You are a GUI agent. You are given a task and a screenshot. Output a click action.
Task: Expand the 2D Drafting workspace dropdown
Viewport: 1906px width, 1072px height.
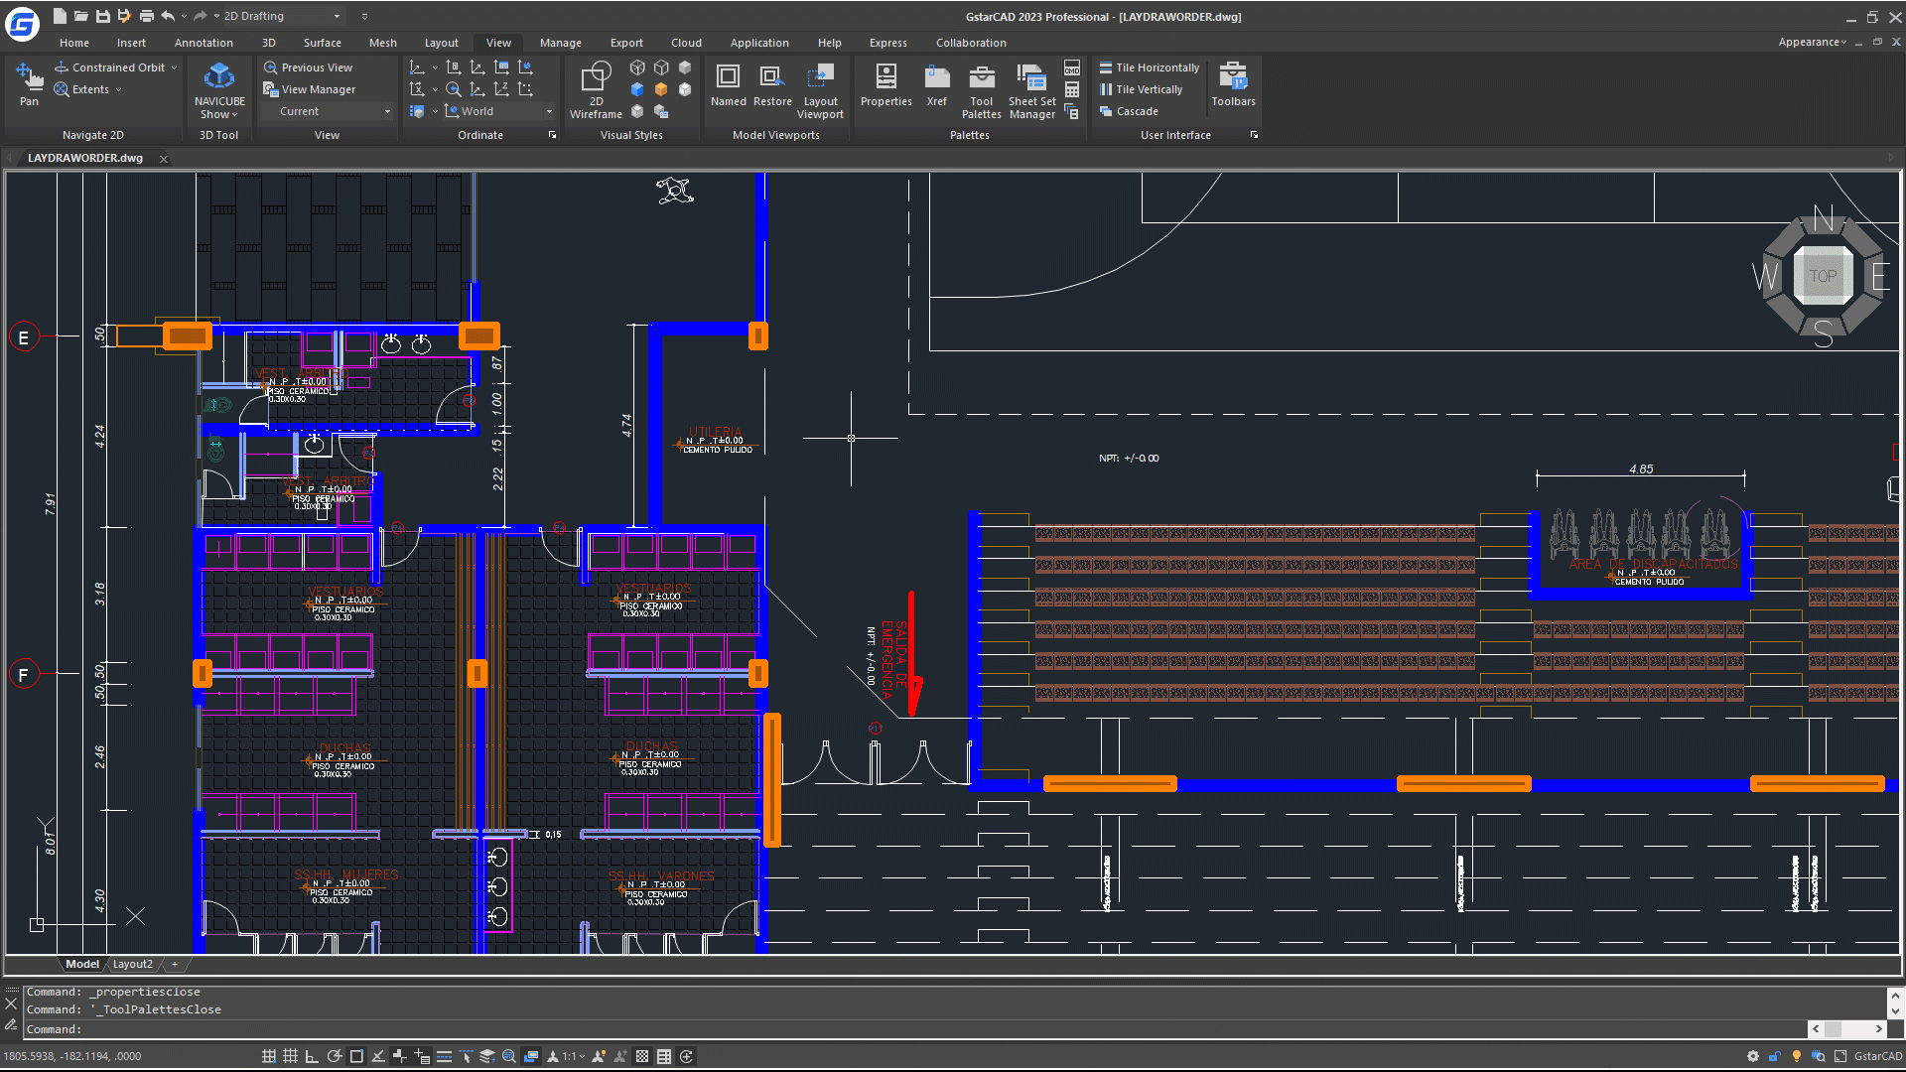[x=337, y=16]
